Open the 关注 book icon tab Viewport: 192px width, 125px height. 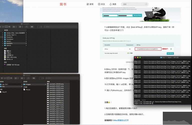[x=101, y=4]
